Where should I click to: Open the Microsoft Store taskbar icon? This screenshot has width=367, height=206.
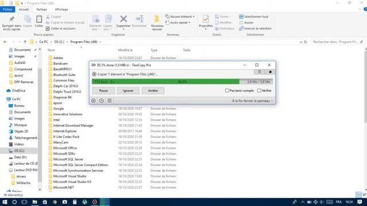[45, 202]
